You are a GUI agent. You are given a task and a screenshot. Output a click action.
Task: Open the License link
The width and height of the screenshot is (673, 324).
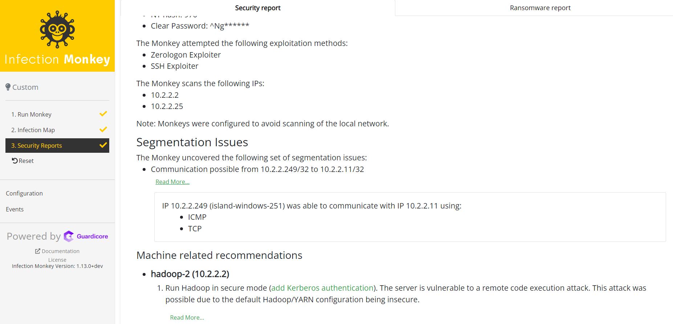point(57,260)
